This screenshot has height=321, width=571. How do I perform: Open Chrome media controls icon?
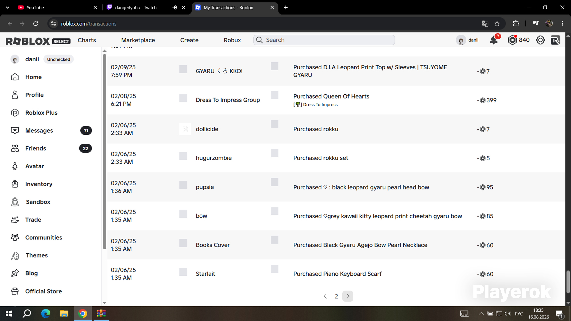pos(536,23)
